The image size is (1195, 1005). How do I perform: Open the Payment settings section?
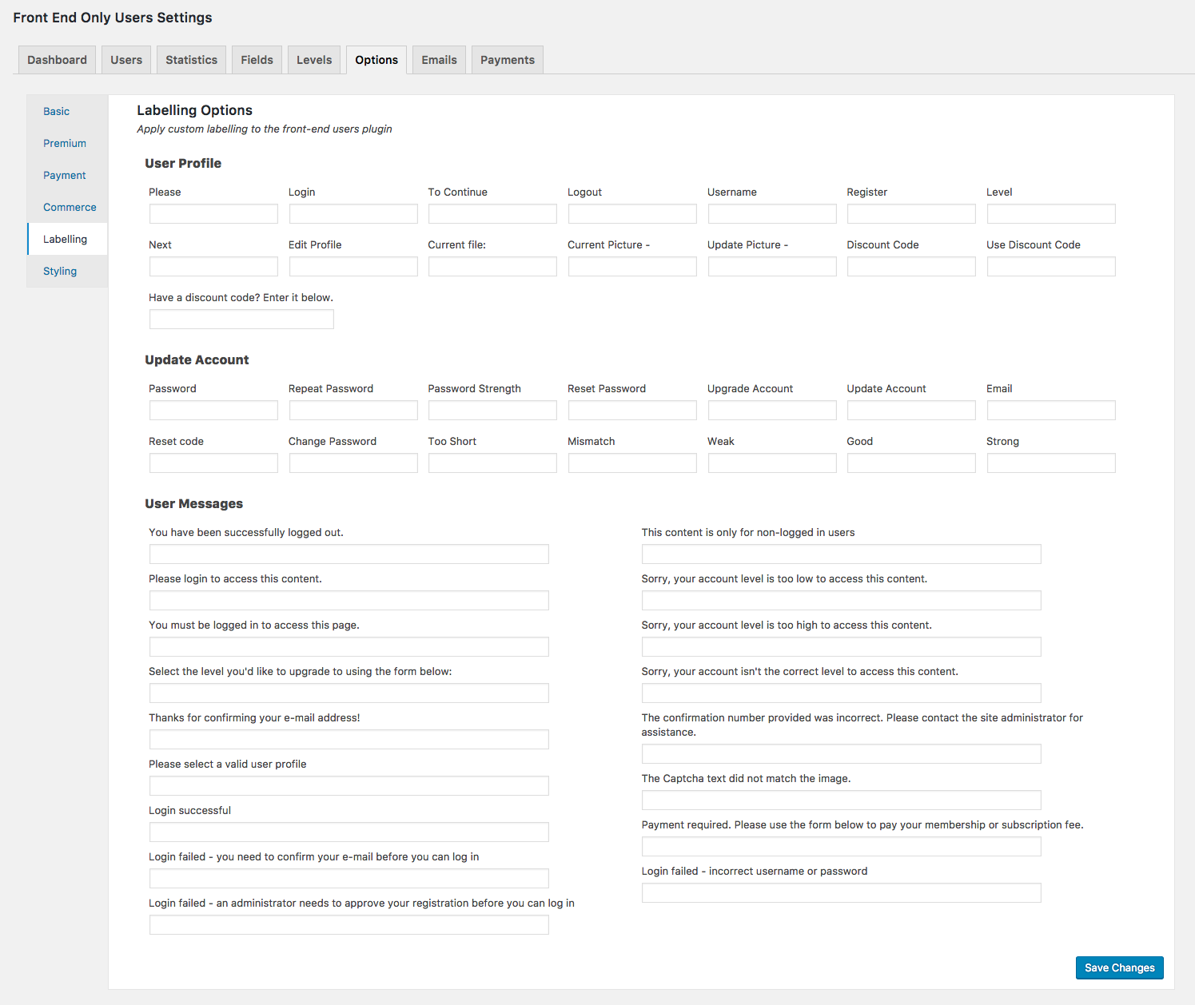point(64,175)
